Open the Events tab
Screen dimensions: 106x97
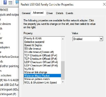(x=69, y=13)
